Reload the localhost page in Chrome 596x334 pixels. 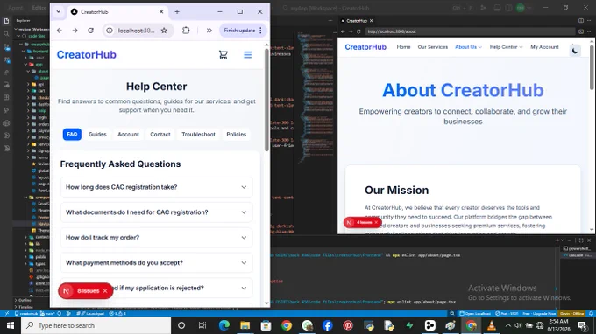pyautogui.click(x=90, y=31)
